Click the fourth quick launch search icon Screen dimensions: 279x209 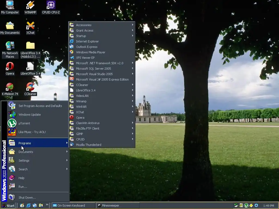click(41, 205)
